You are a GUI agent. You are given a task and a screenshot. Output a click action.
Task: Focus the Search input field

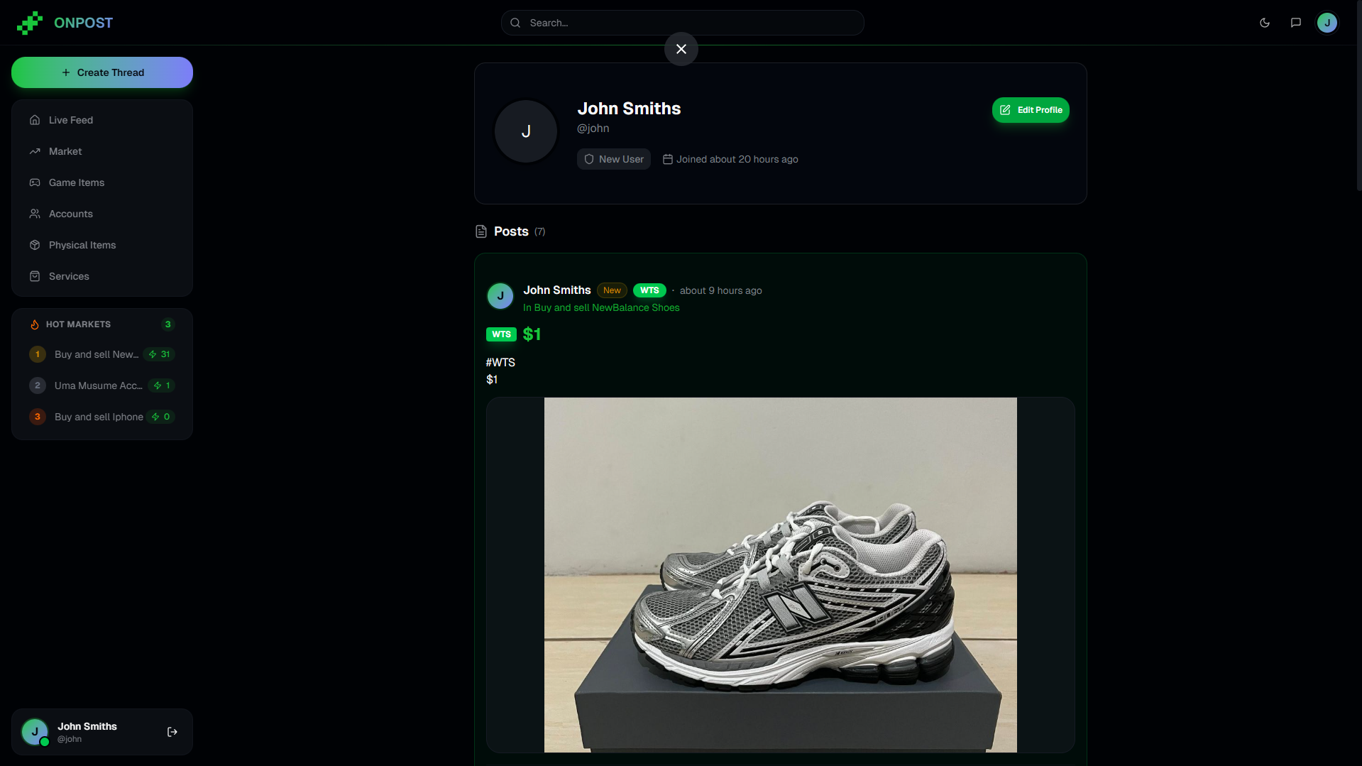click(x=682, y=23)
